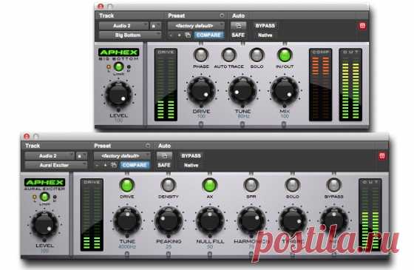
Task: Click SAFE in Aural Exciter window
Action: click(x=164, y=165)
